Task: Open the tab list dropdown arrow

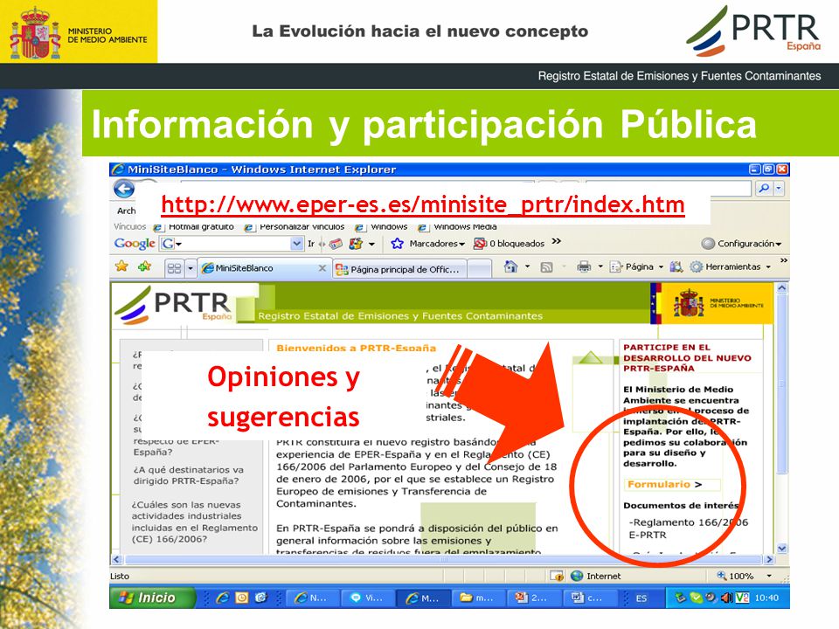Action: pos(190,268)
